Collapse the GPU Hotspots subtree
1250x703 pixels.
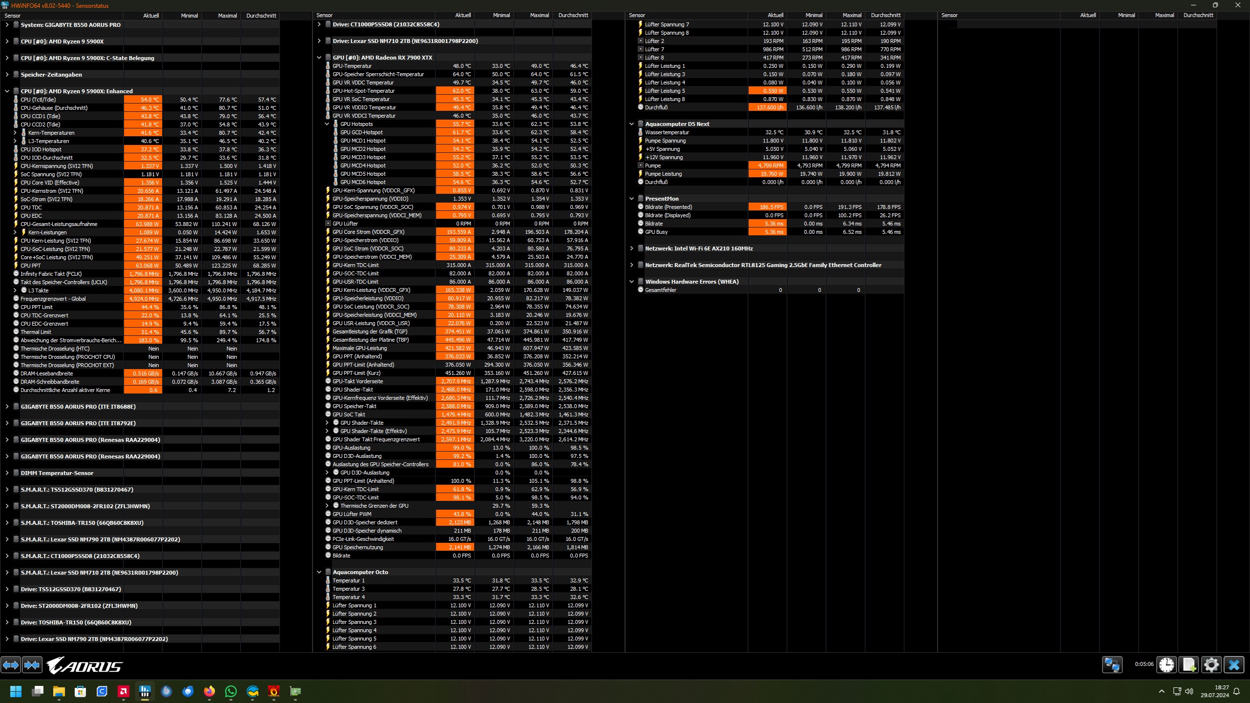coord(327,124)
